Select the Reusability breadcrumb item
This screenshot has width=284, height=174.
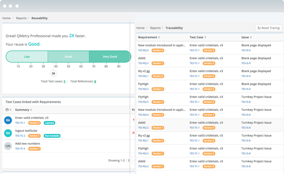[x=40, y=18]
